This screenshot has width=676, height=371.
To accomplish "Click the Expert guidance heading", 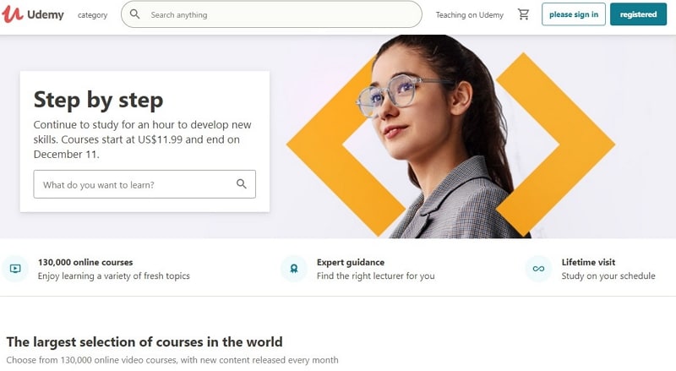I will coord(351,262).
